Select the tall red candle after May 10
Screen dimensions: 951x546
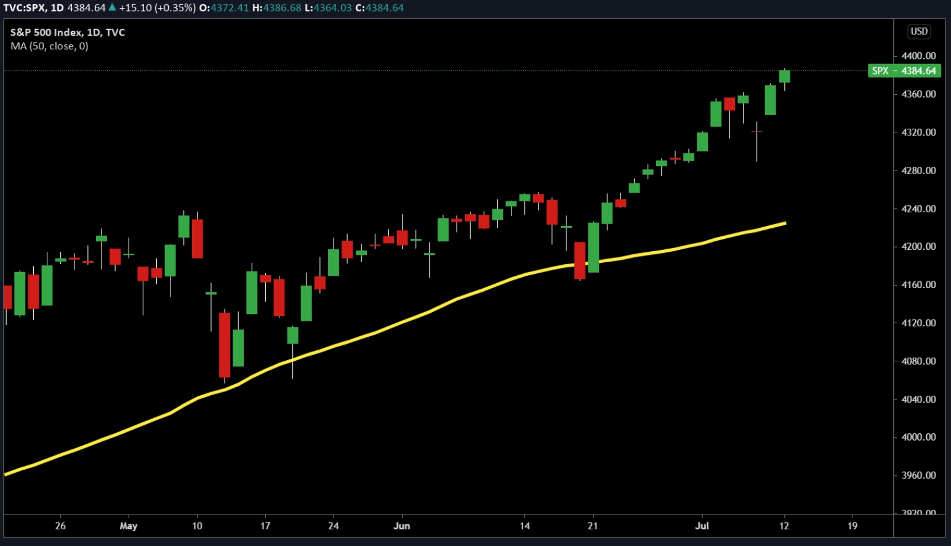(x=225, y=345)
